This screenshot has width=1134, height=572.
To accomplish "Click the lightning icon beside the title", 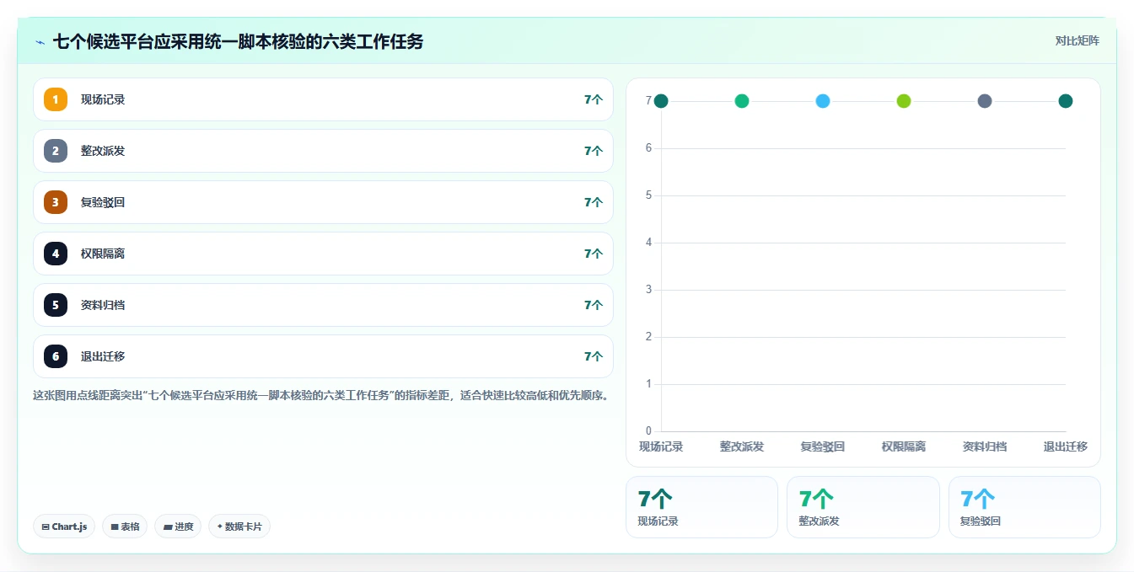I will point(40,41).
